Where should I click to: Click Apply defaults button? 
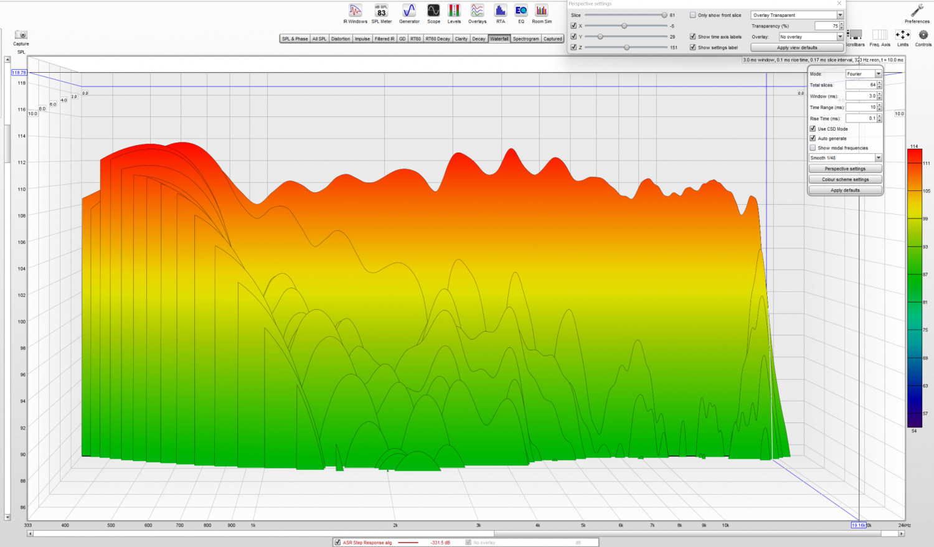pyautogui.click(x=845, y=190)
